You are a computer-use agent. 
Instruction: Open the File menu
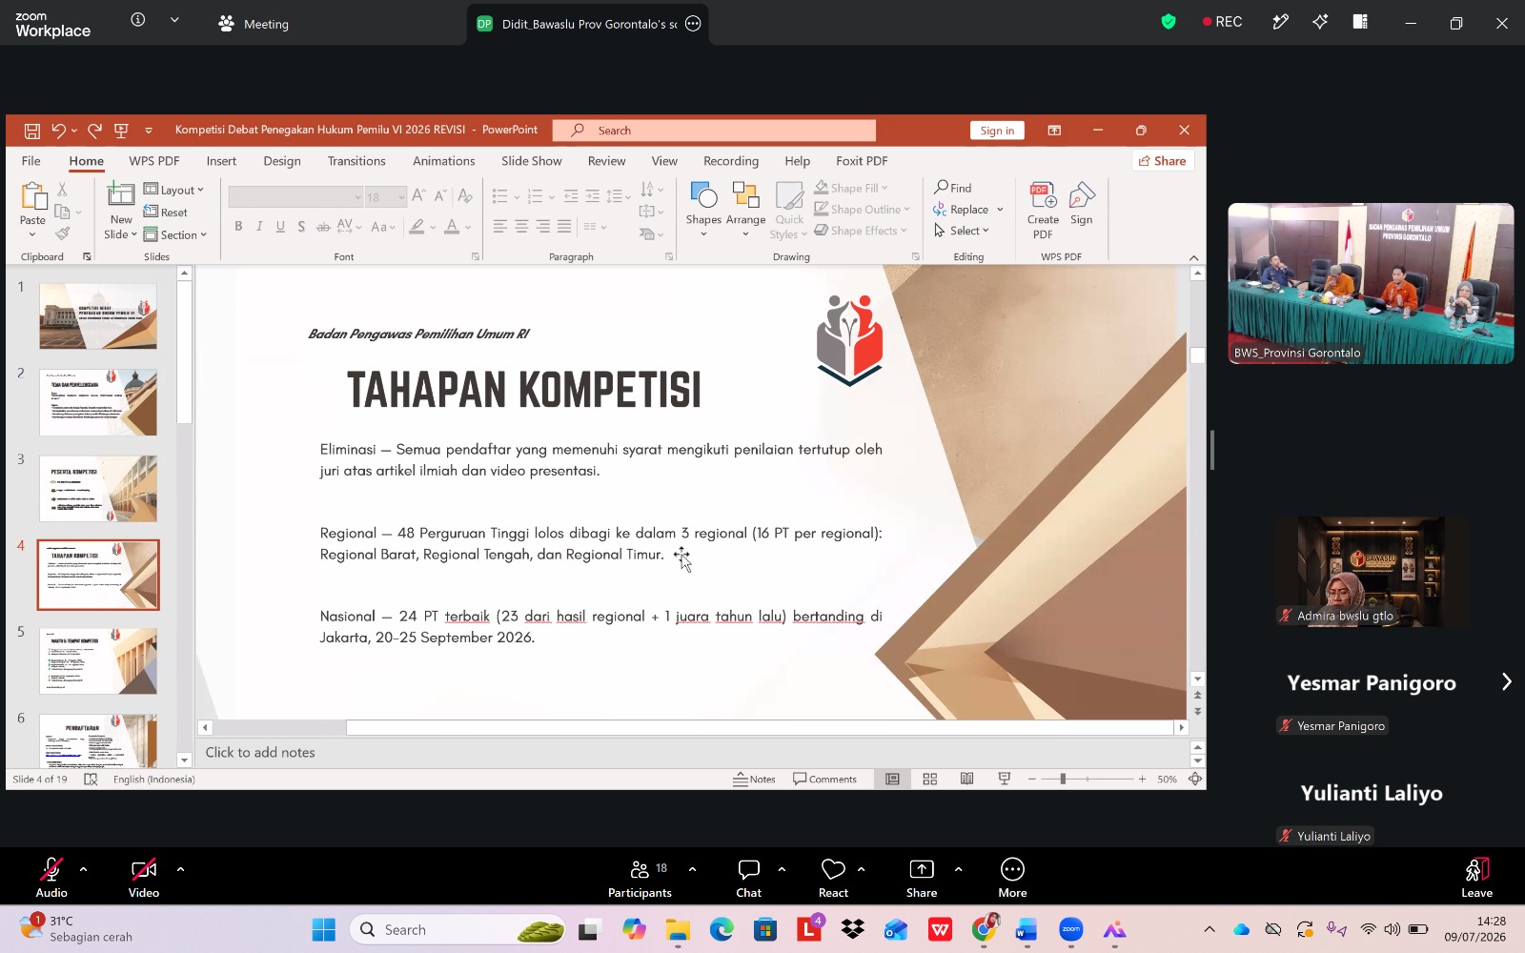pos(31,161)
